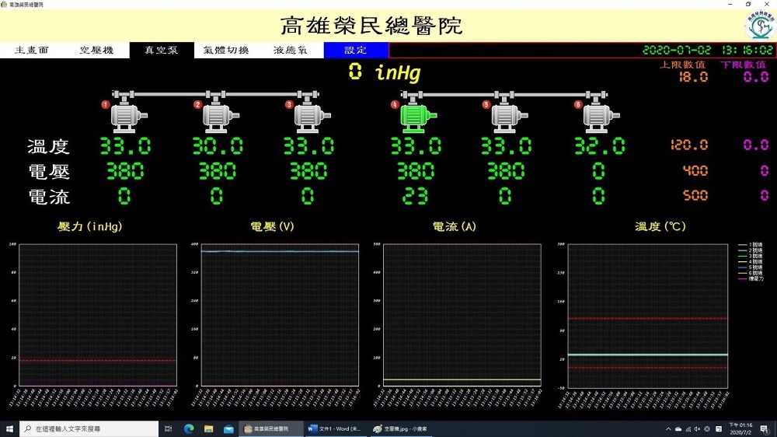Click the 電流 (A) chart area

(462, 314)
